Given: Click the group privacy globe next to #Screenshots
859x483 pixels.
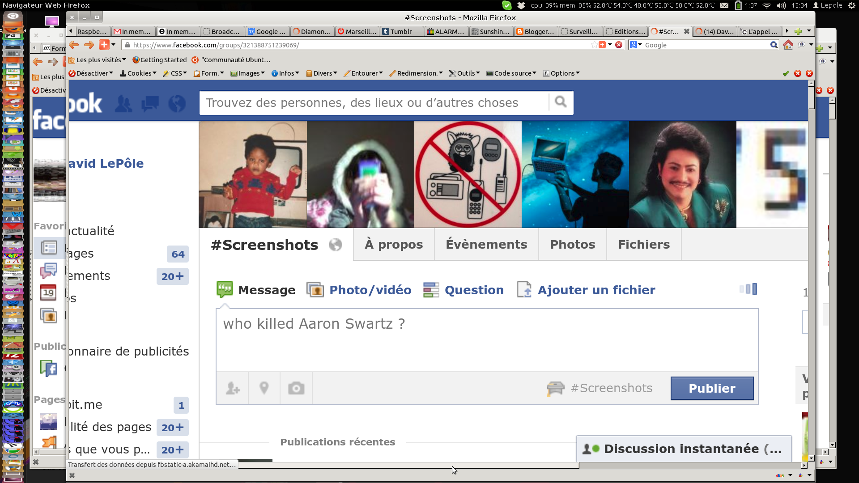Looking at the screenshot, I should click(336, 245).
